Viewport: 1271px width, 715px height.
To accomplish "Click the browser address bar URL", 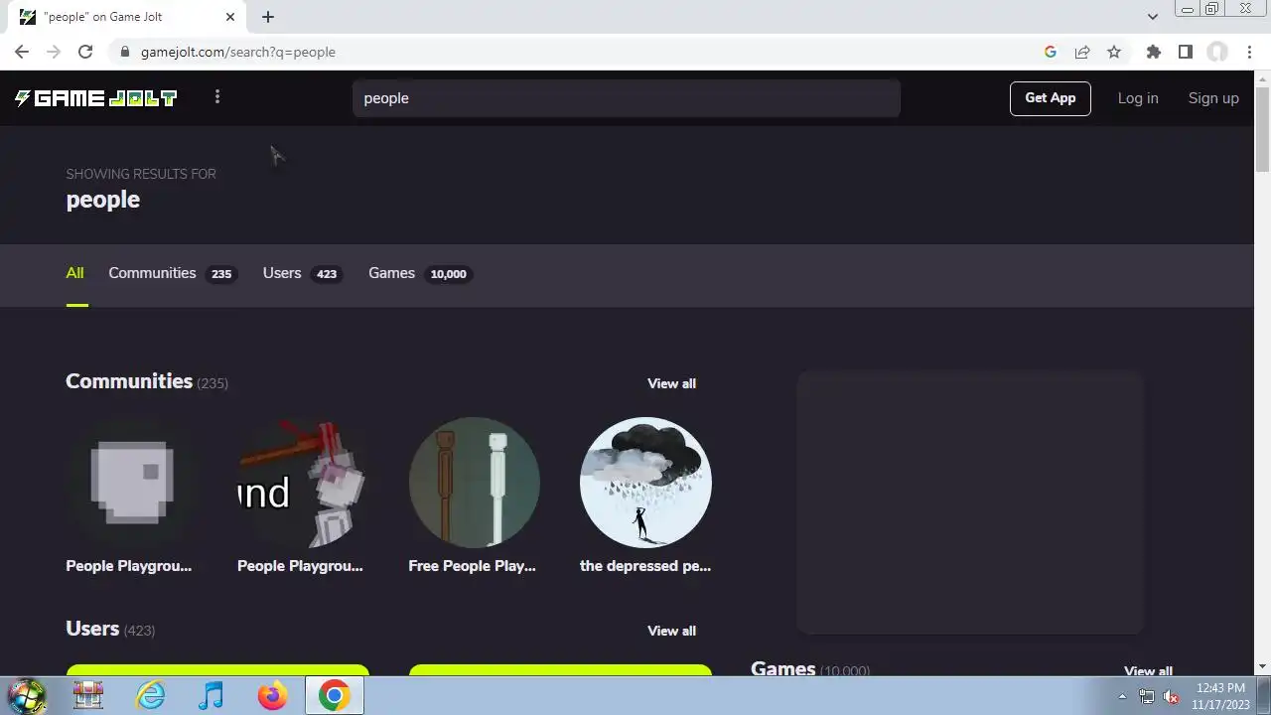I will (238, 52).
